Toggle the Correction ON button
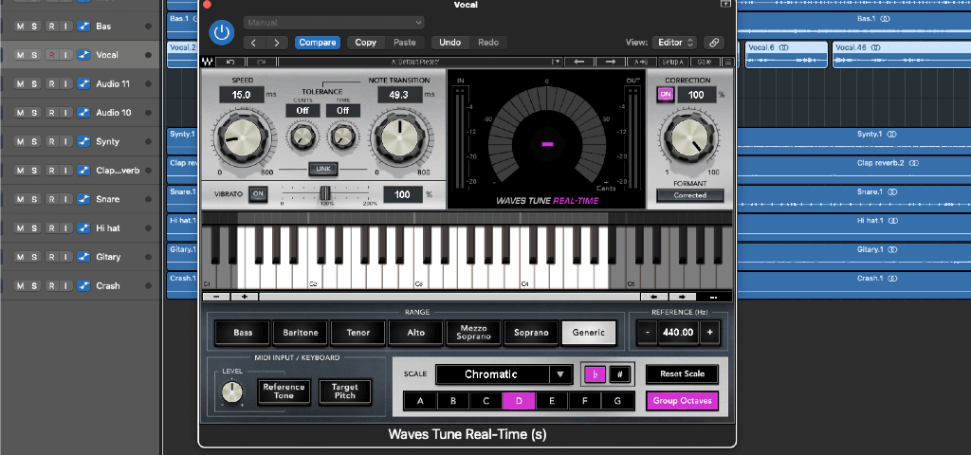Screen dimensions: 971x455 [x=665, y=95]
